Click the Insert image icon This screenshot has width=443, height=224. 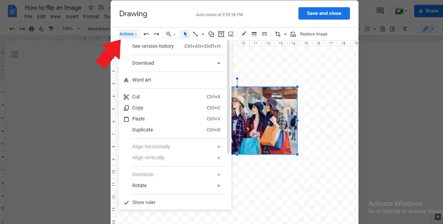[230, 34]
